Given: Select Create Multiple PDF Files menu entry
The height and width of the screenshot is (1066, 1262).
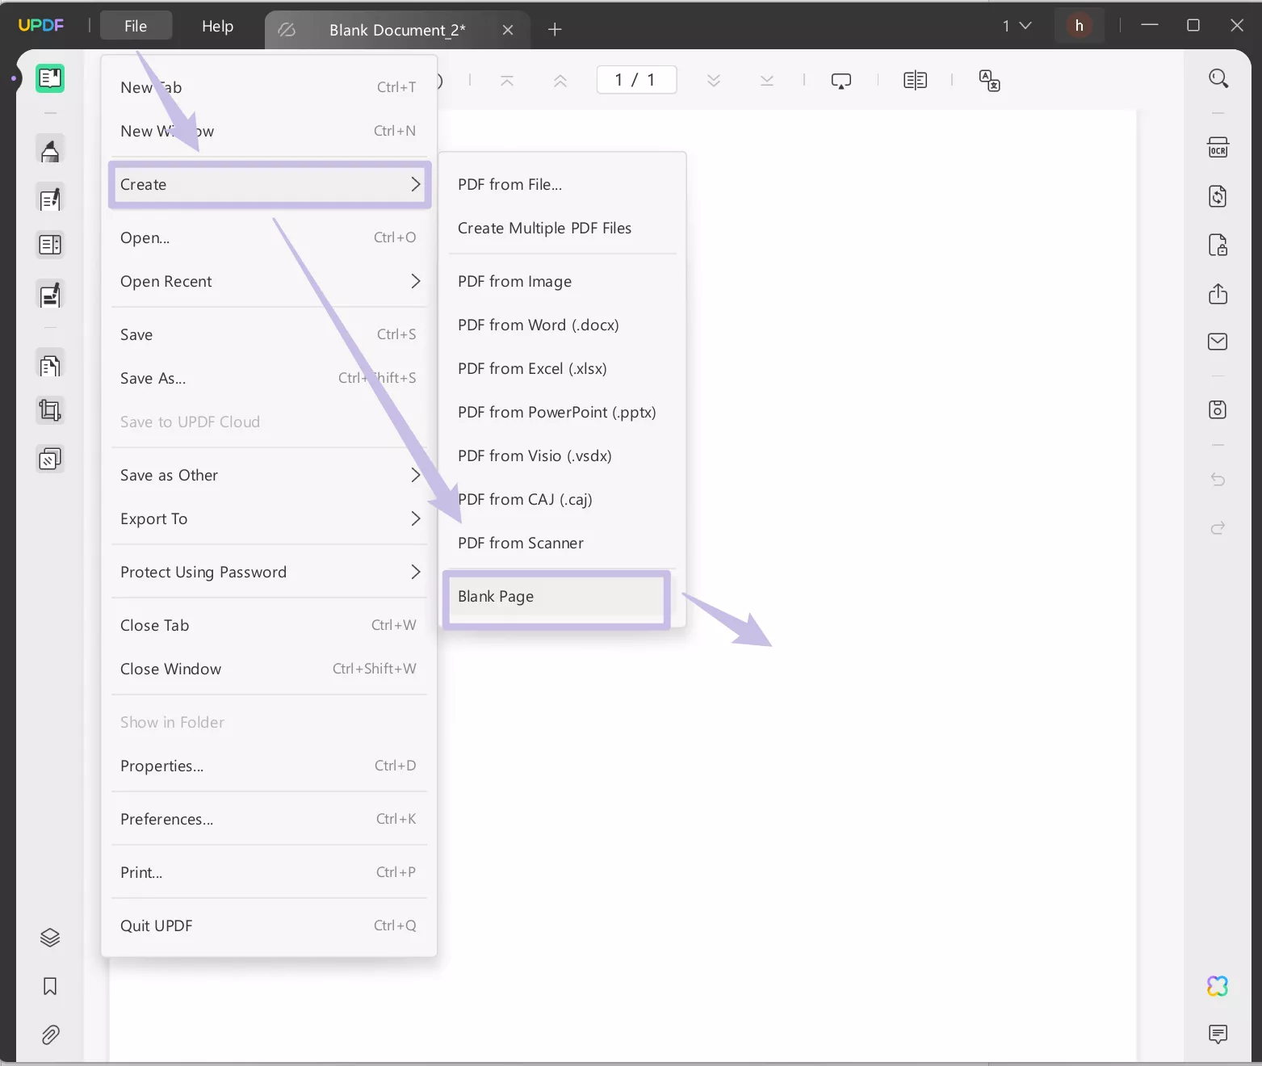Looking at the screenshot, I should [x=544, y=228].
